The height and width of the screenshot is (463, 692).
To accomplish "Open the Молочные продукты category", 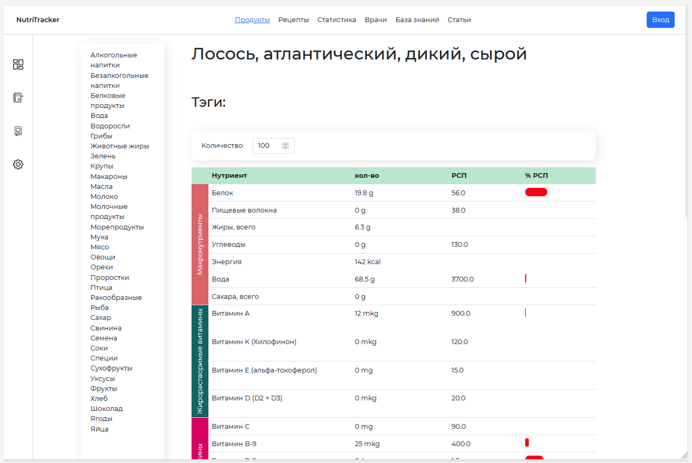I will pos(109,212).
